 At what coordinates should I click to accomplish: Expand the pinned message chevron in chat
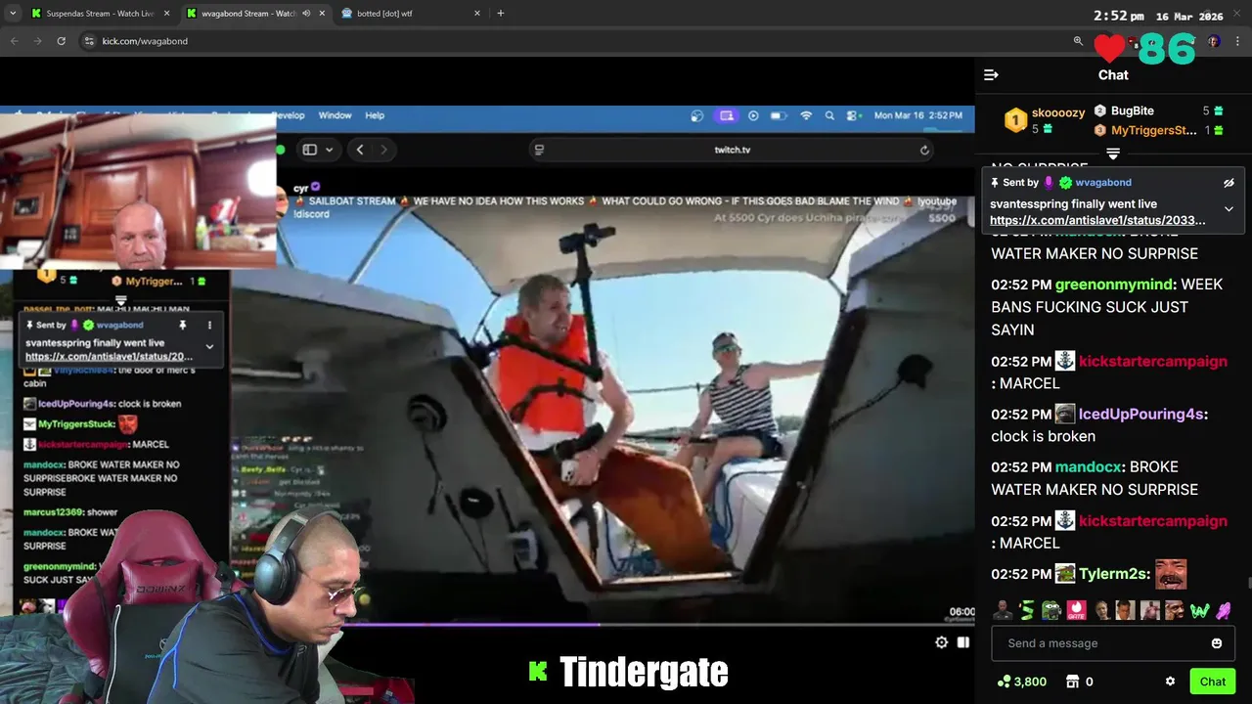[x=1229, y=208]
